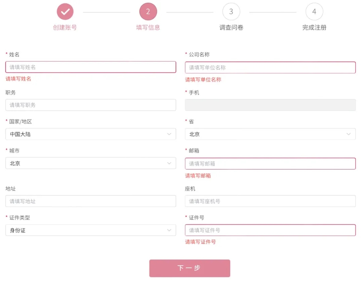The height and width of the screenshot is (282, 362).
Task: Click the step 2 circle icon
Action: coord(148,12)
